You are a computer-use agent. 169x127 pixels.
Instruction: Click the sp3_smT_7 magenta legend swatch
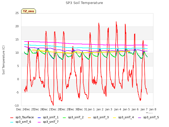point(39,122)
